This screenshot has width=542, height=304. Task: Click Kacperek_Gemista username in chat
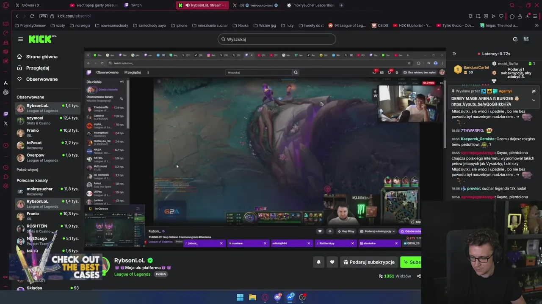[x=477, y=139]
